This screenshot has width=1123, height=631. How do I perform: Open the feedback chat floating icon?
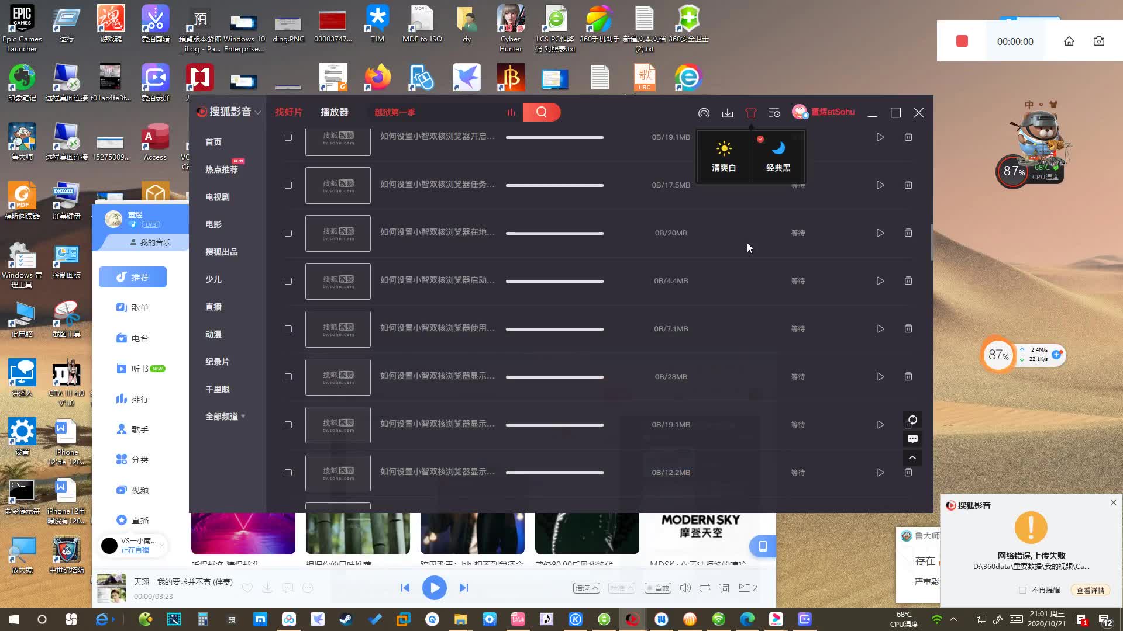(912, 439)
